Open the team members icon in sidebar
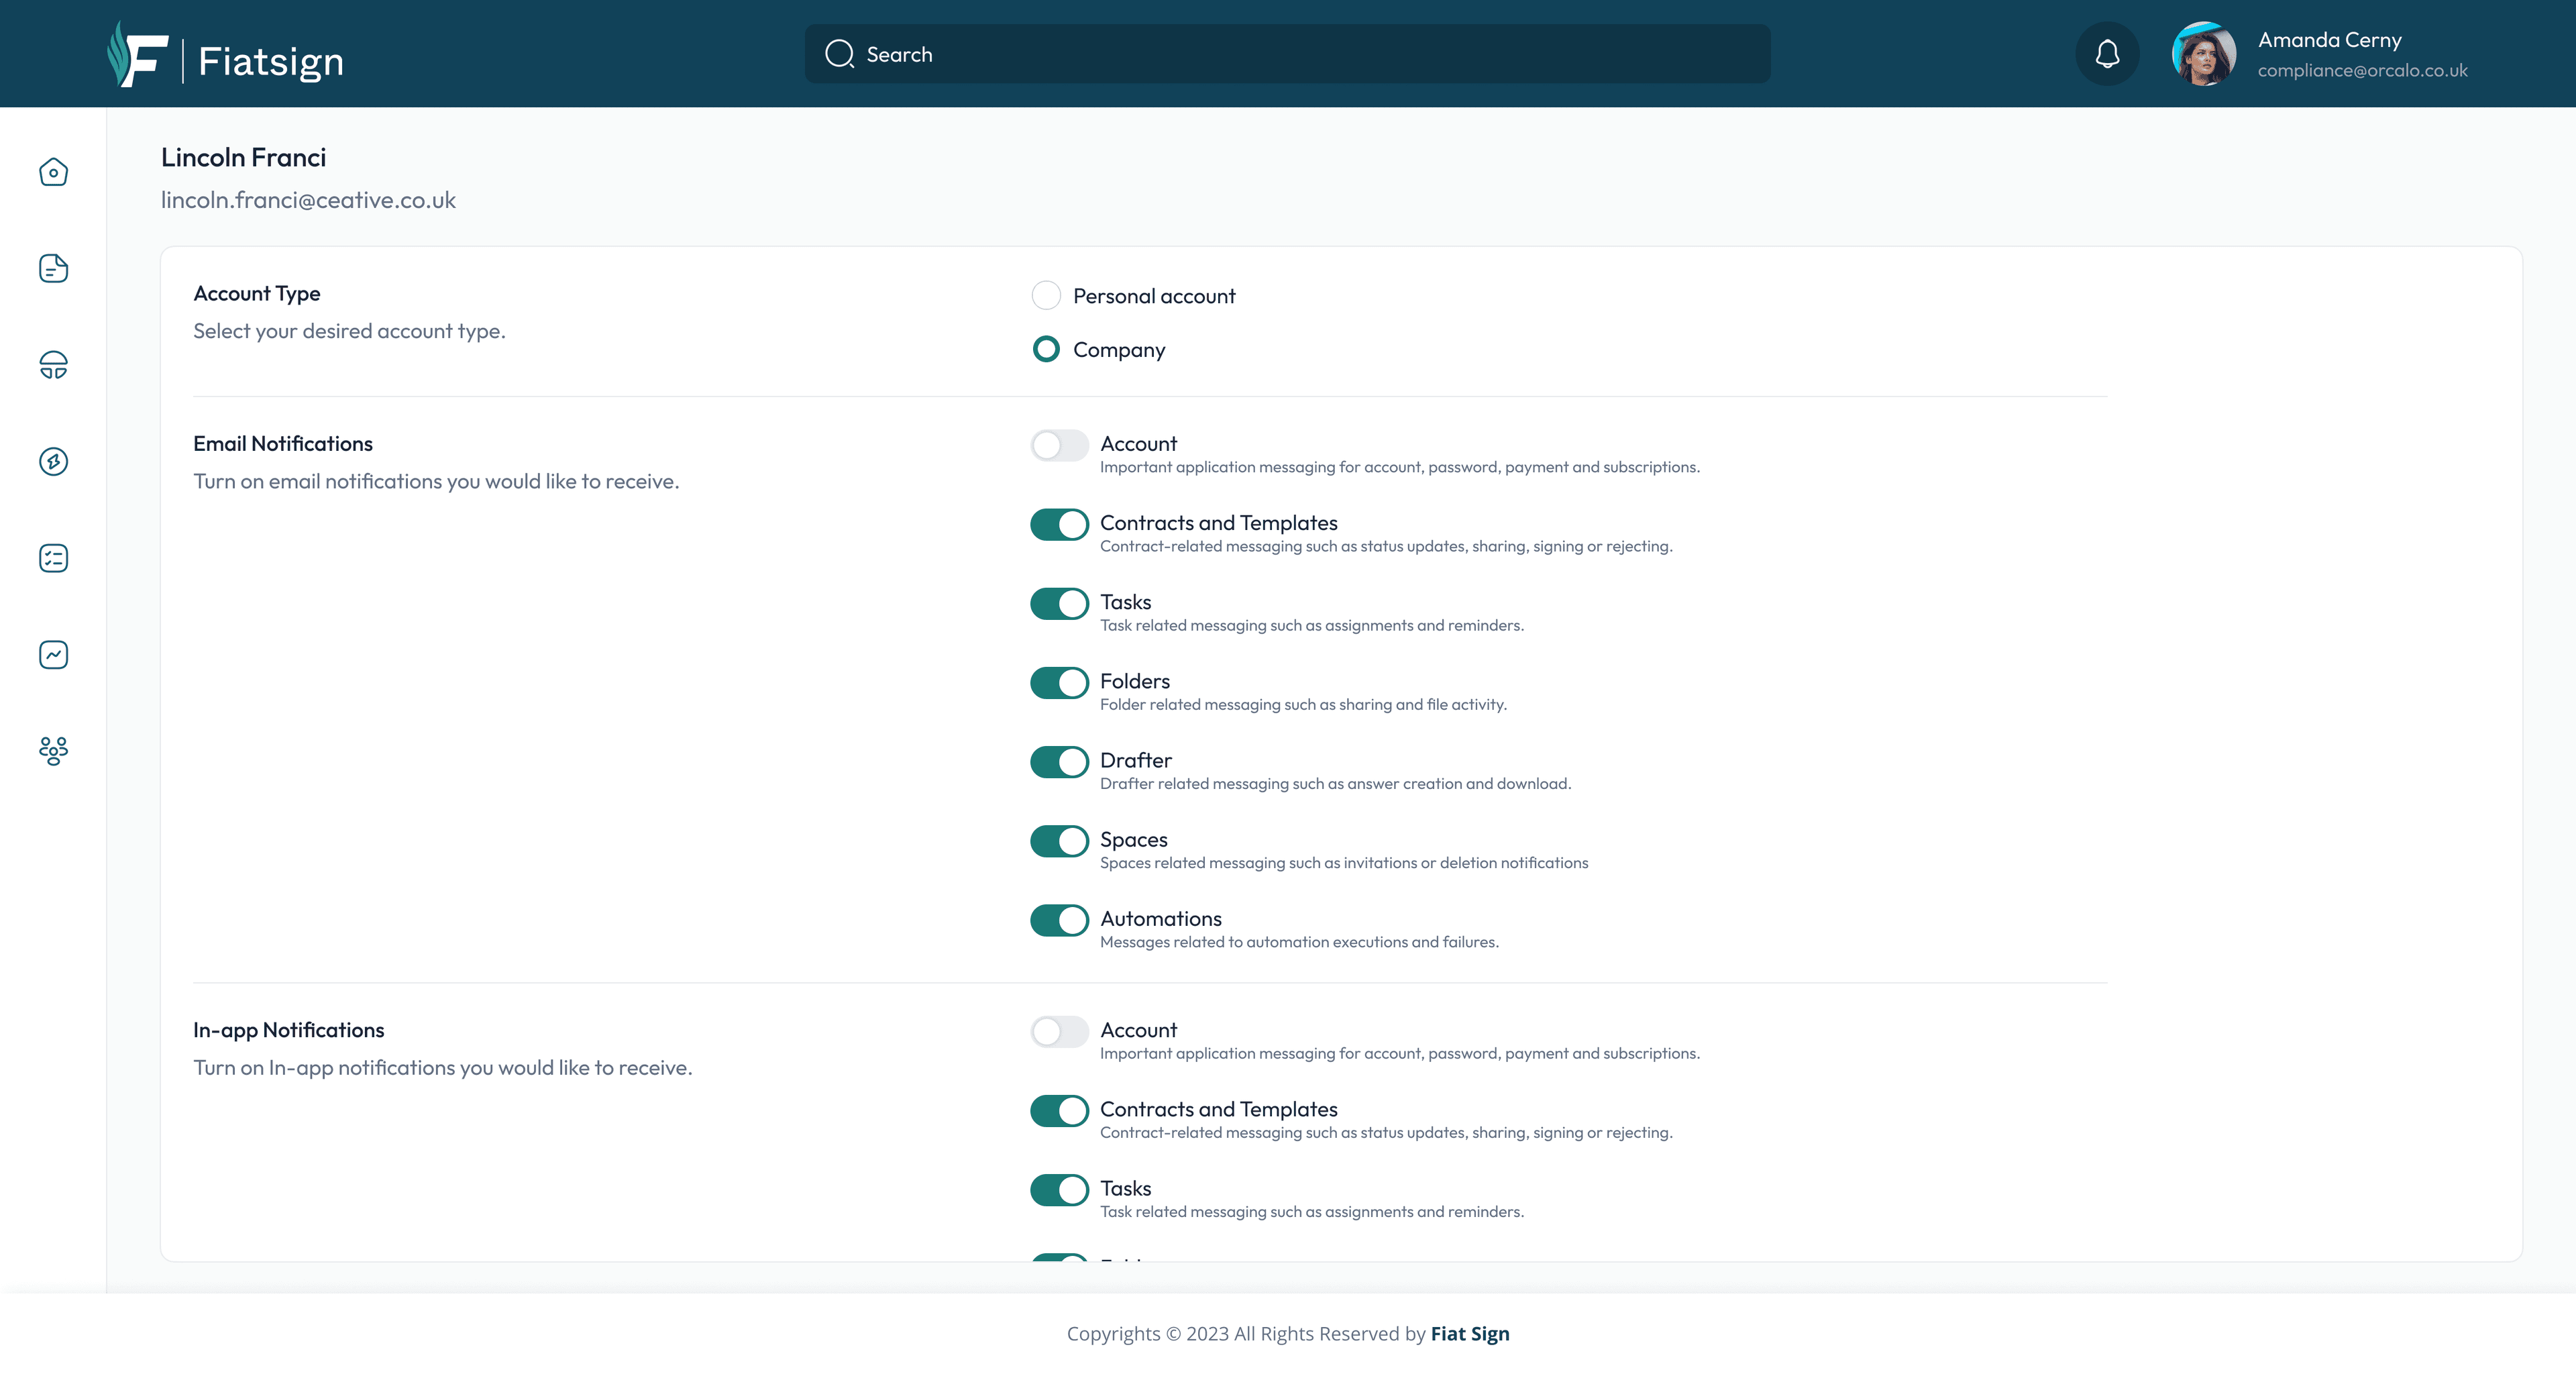 coord(53,751)
